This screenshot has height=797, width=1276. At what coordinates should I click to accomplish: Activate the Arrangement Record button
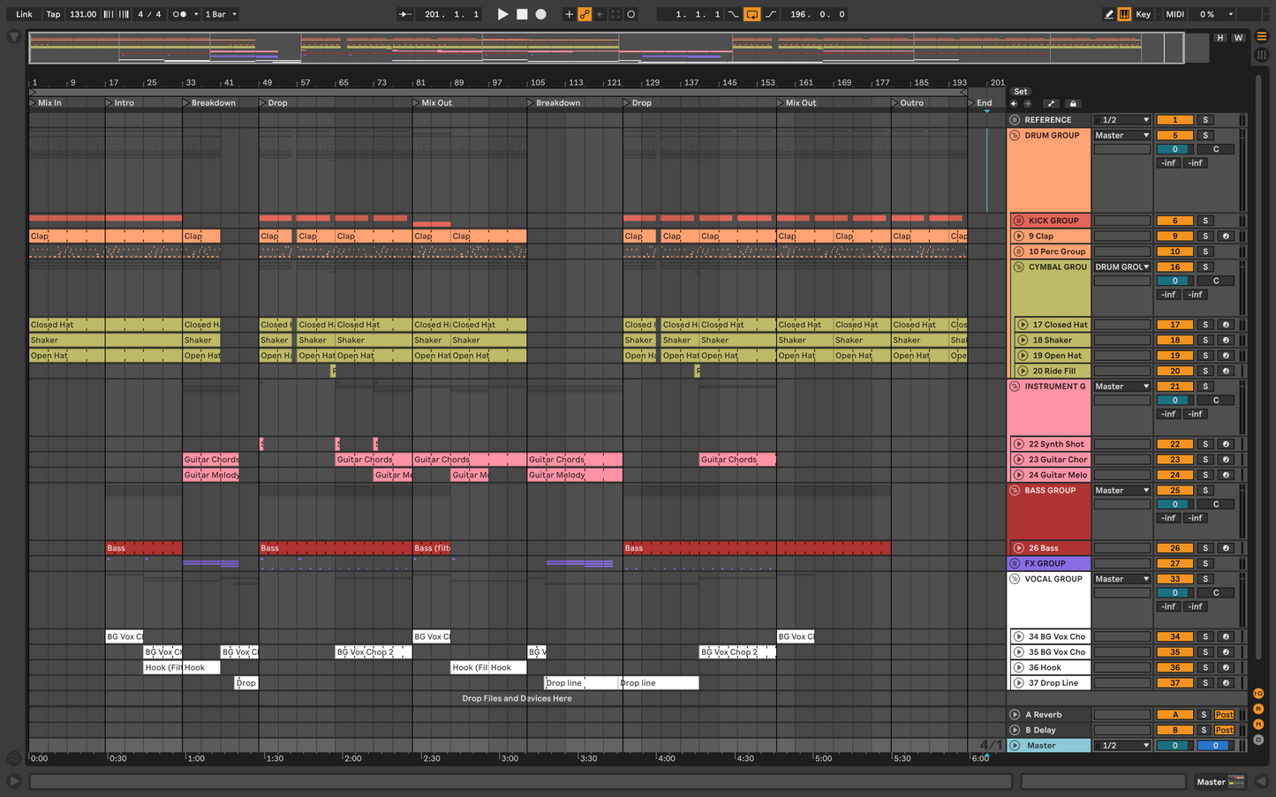pyautogui.click(x=541, y=14)
